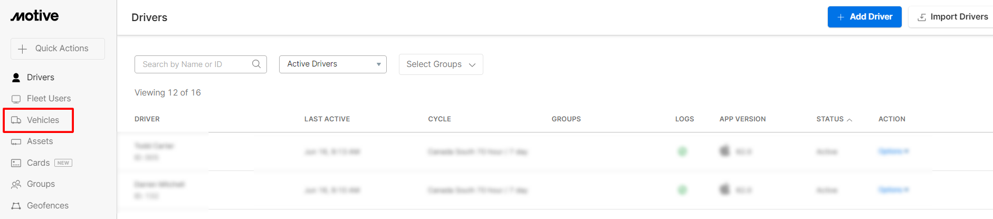993x219 pixels.
Task: Open the Active Drivers dropdown
Action: (333, 64)
